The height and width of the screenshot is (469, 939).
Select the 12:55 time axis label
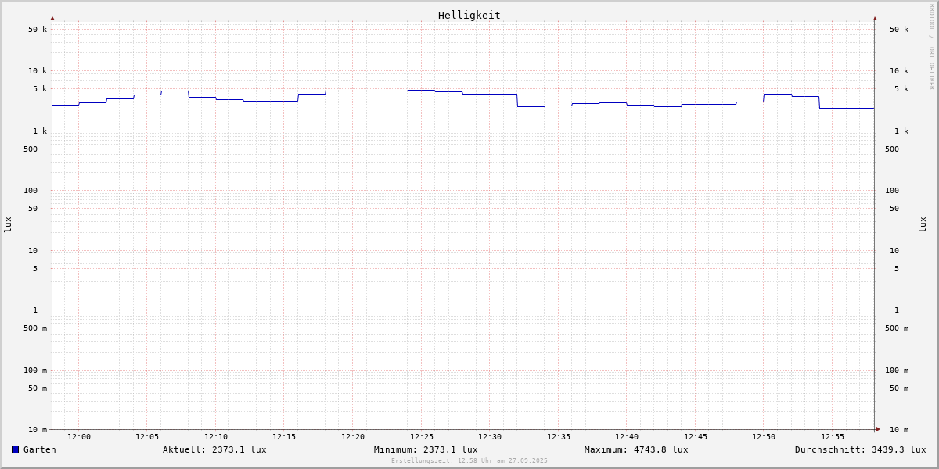pos(833,437)
